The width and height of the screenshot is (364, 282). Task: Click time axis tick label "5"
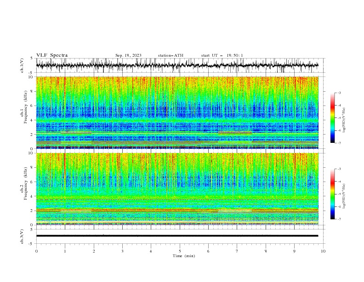click(x=180, y=251)
